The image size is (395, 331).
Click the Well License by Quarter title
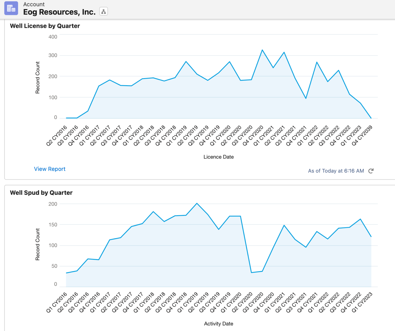point(45,26)
